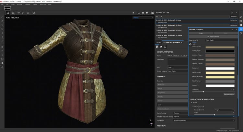
Task: Select the HUM_F_ARM_Scalemail_B_Pants texture set radio
Action: point(157,30)
